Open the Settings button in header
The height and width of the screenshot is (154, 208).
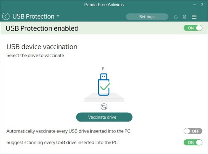[x=147, y=17]
